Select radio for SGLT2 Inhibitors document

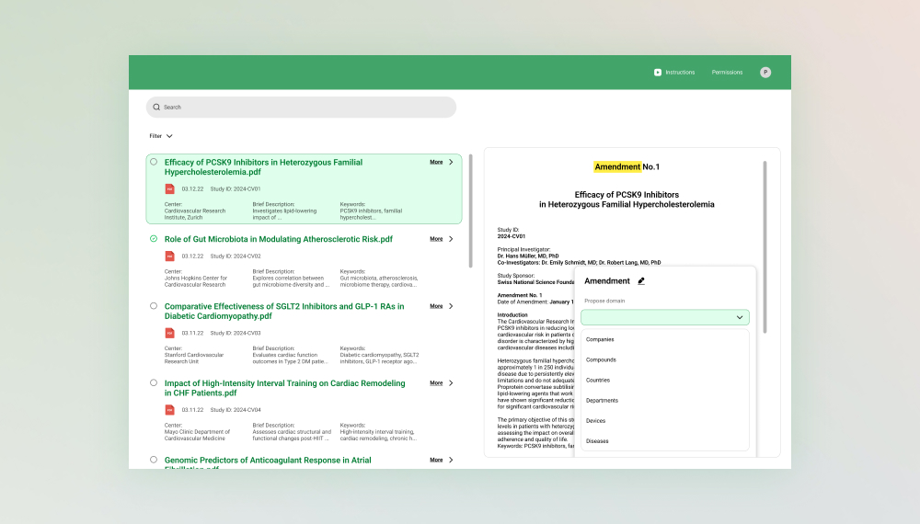[154, 306]
